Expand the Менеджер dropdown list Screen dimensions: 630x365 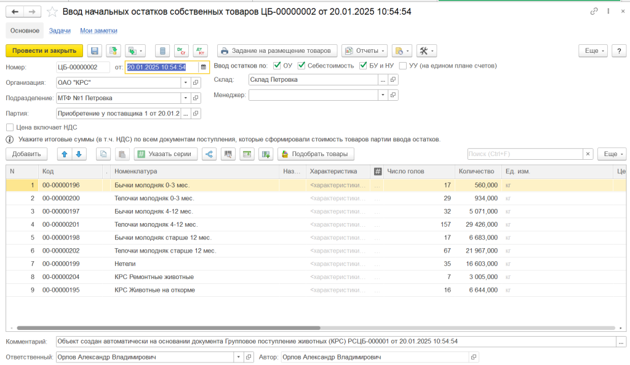[x=383, y=95]
